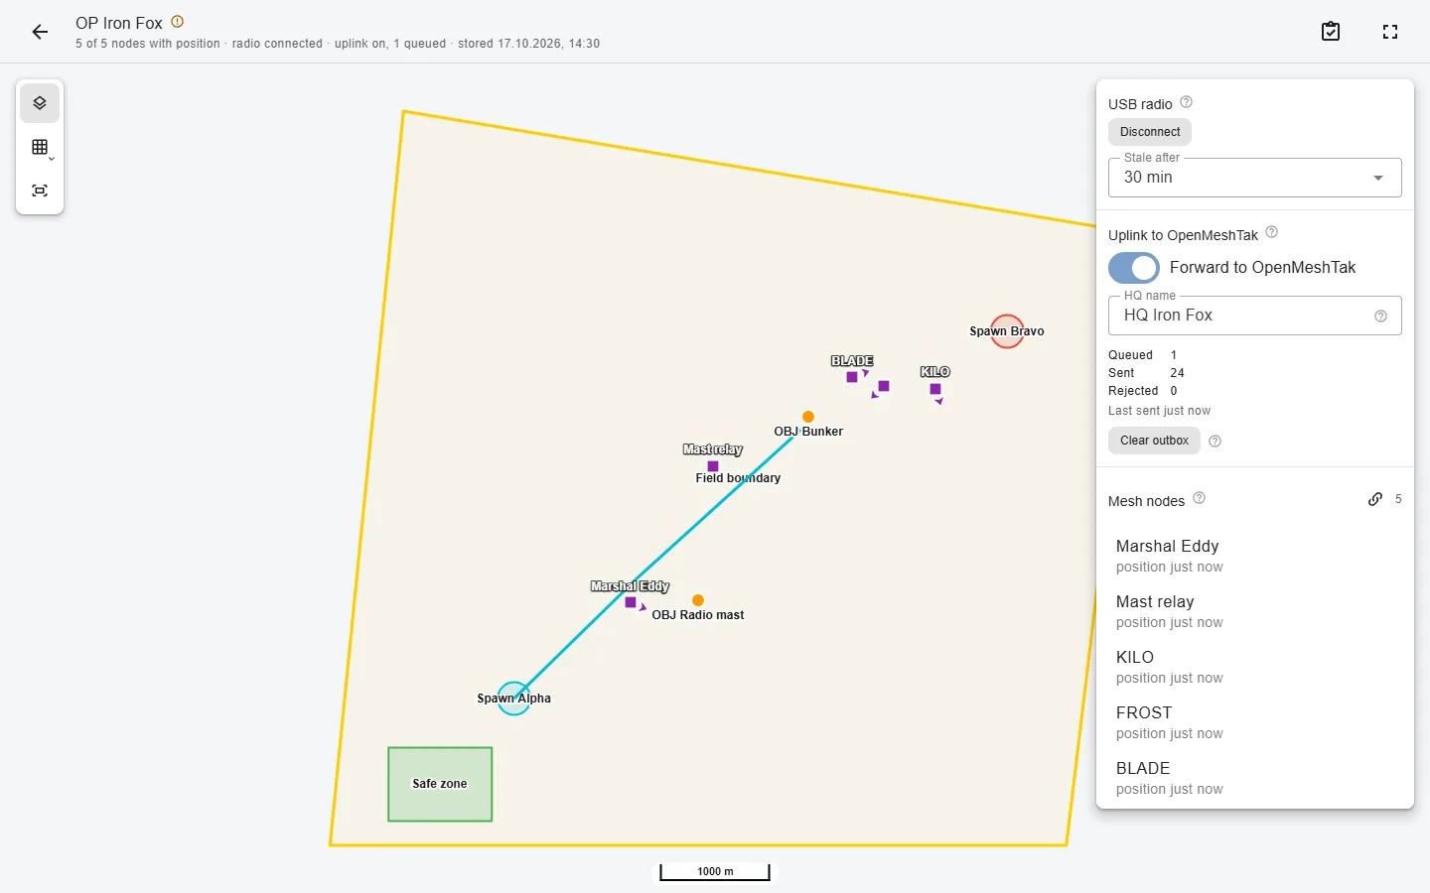The height and width of the screenshot is (893, 1430).
Task: Click the BLADE node square on map
Action: click(852, 377)
